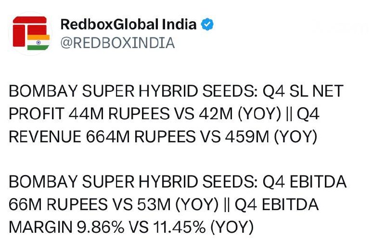Click the word REVENUE in tweet text

pyautogui.click(x=45, y=137)
